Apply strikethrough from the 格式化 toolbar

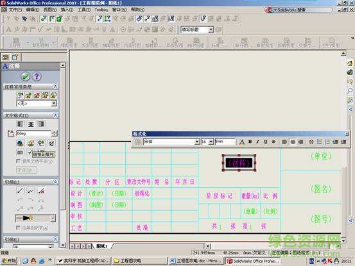pyautogui.click(x=273, y=142)
